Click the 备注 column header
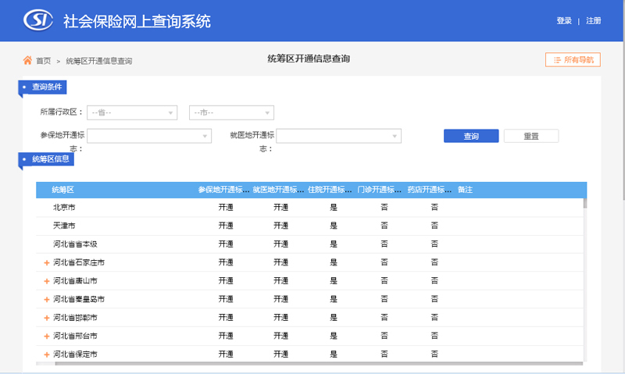625x374 pixels. (x=465, y=190)
